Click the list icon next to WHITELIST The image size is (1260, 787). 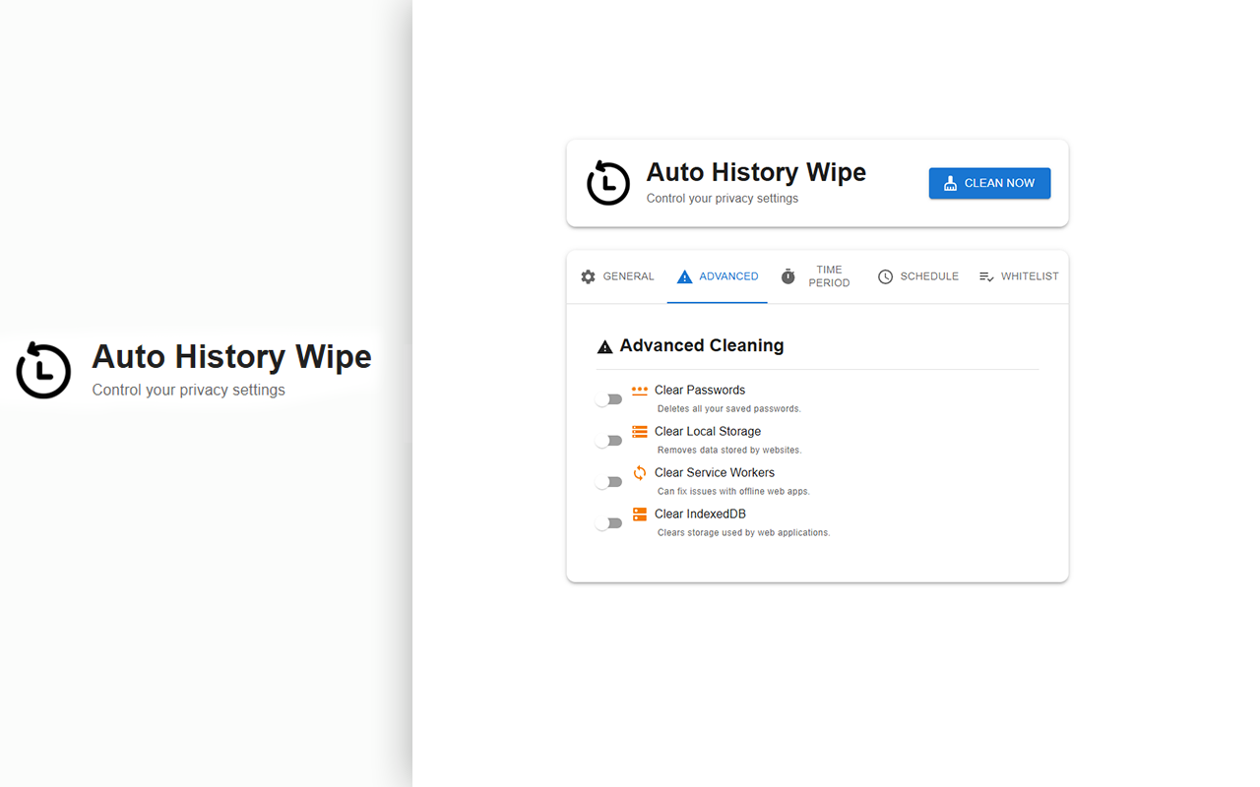tap(986, 276)
